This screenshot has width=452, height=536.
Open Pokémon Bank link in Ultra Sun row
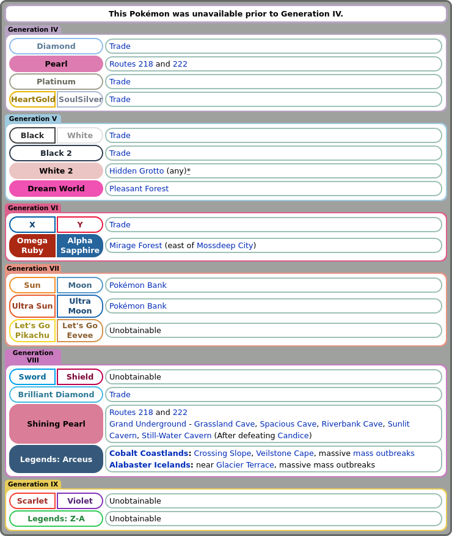(x=138, y=306)
